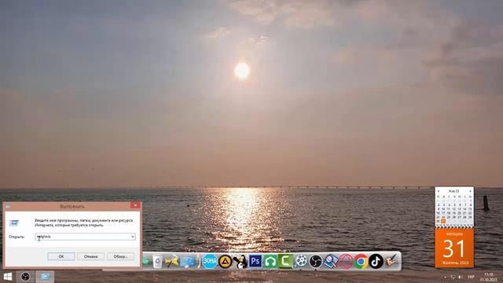Screen dimensions: 503x283
Task: Open the network tray icon
Action: (x=453, y=277)
